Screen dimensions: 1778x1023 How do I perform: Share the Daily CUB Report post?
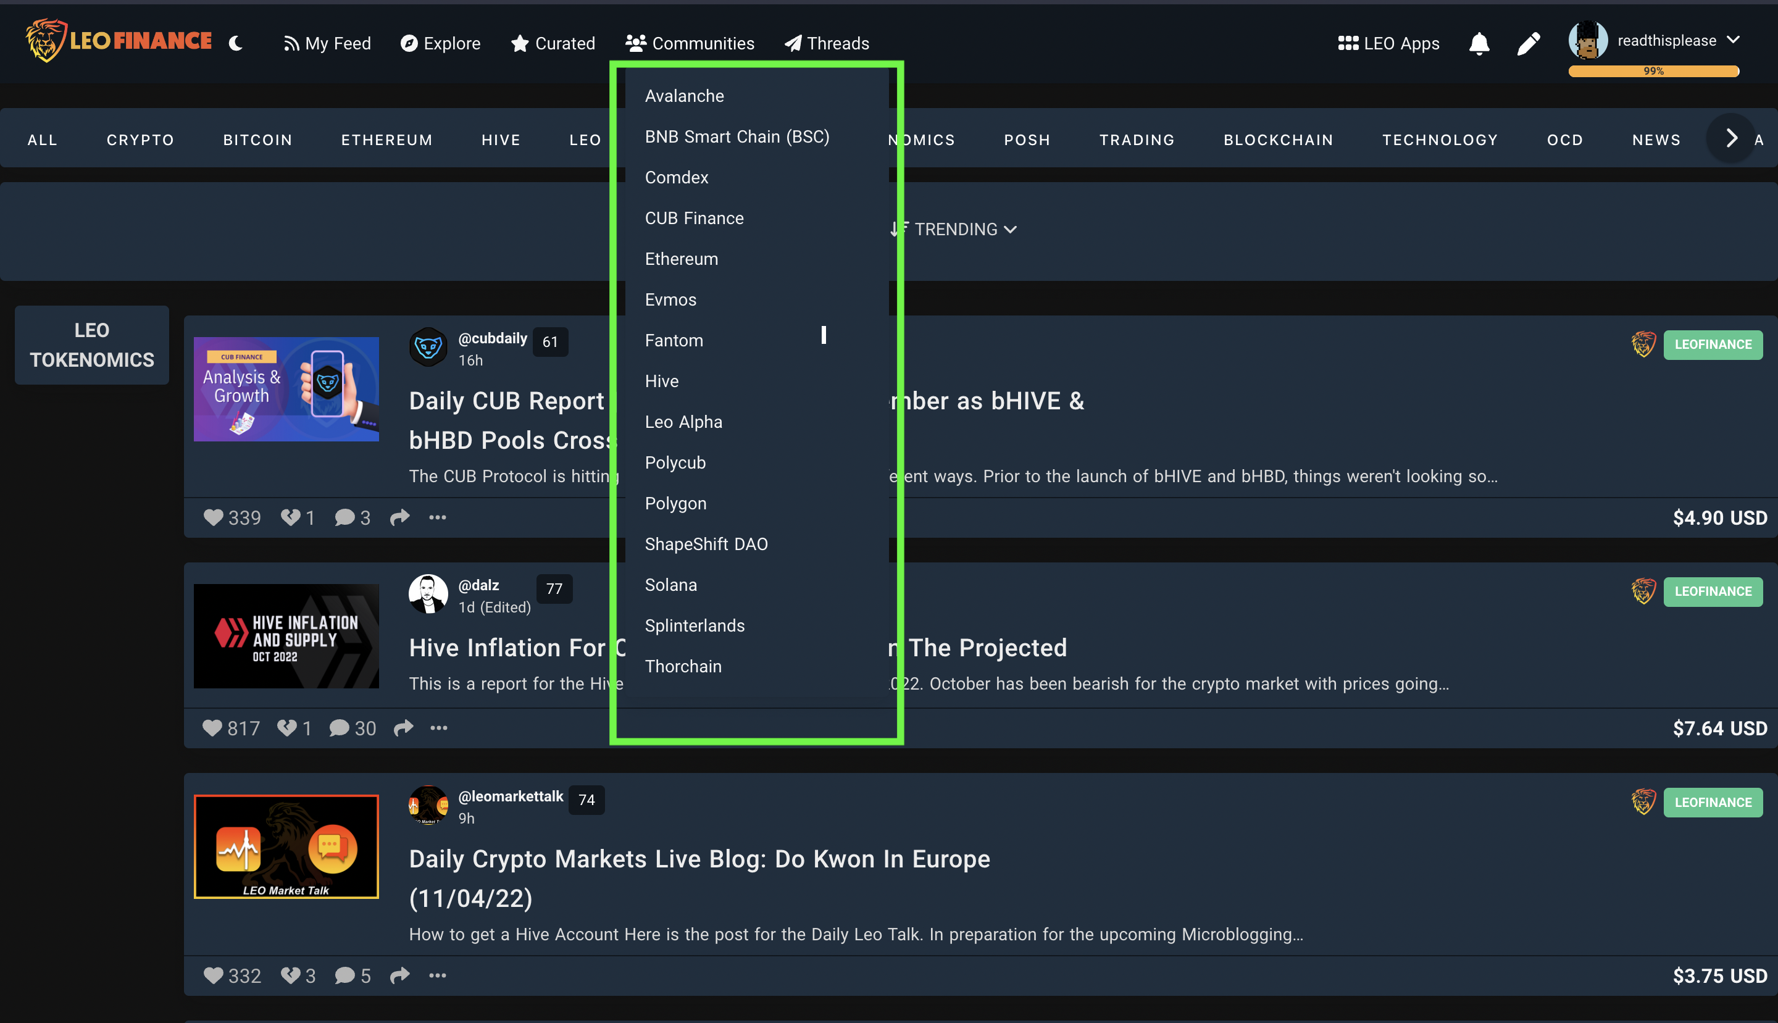point(399,518)
